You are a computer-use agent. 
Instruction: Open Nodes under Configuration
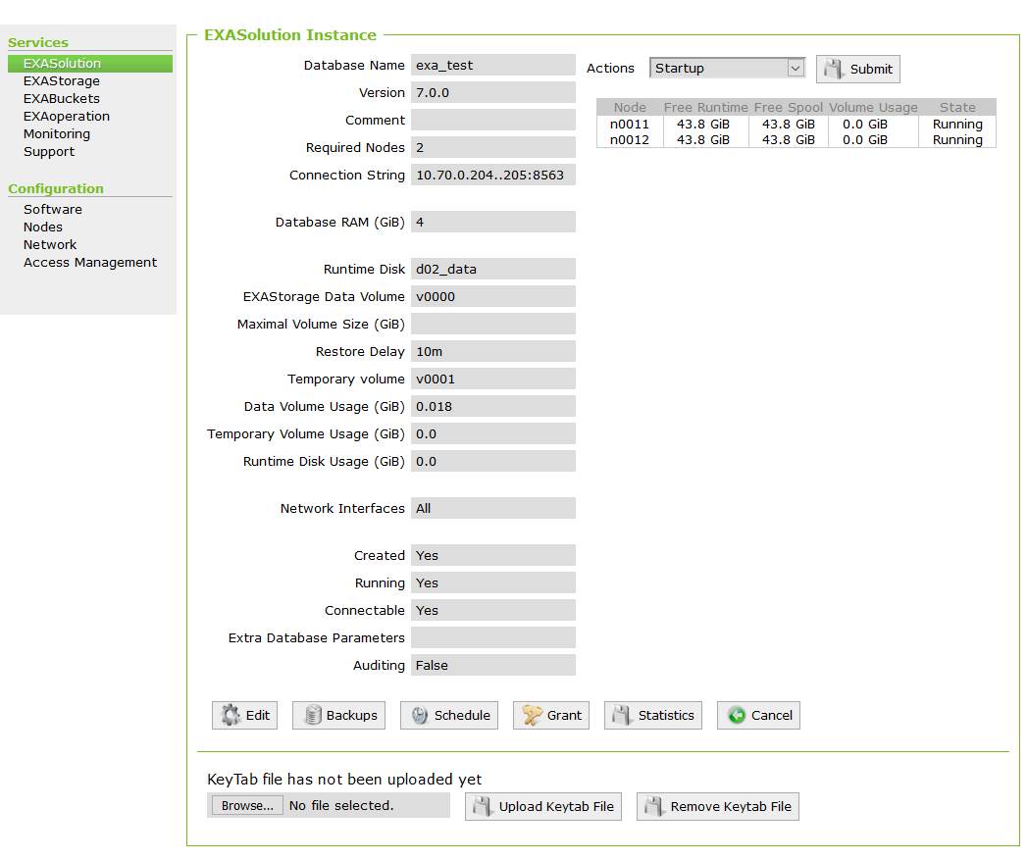[43, 228]
